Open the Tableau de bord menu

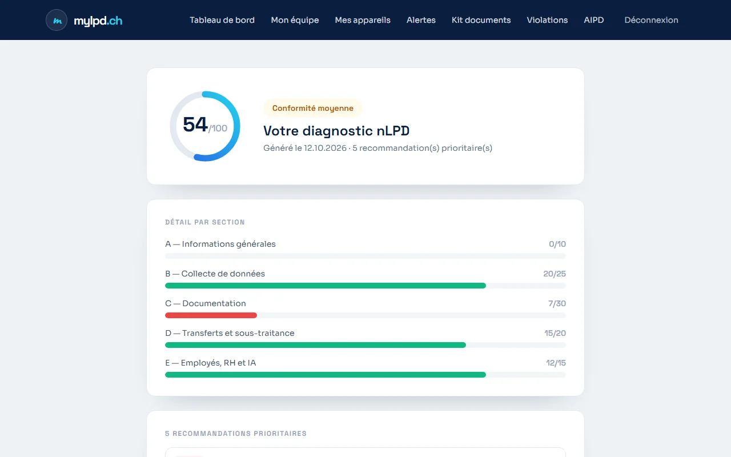click(222, 20)
